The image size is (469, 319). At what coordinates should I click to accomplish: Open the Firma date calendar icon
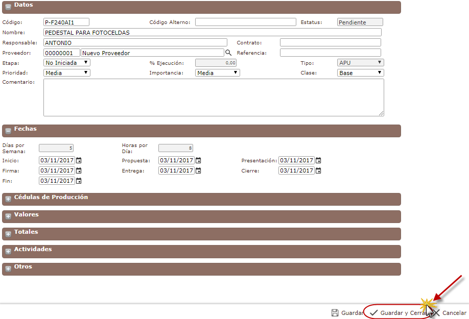click(79, 170)
